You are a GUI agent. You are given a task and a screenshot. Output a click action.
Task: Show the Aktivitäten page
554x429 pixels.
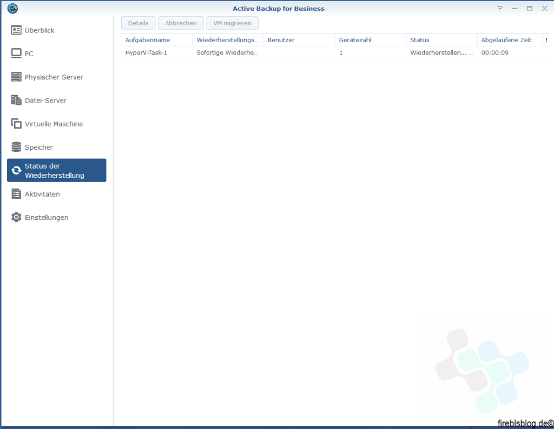56,193
